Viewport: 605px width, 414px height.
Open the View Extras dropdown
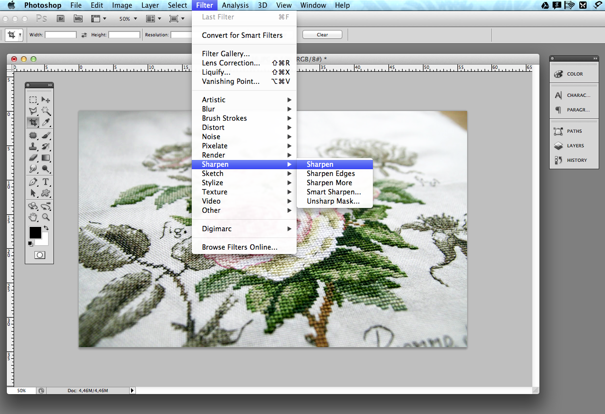99,19
